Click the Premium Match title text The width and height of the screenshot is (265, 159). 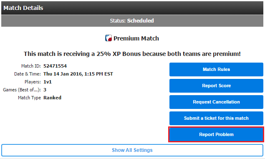click(136, 38)
